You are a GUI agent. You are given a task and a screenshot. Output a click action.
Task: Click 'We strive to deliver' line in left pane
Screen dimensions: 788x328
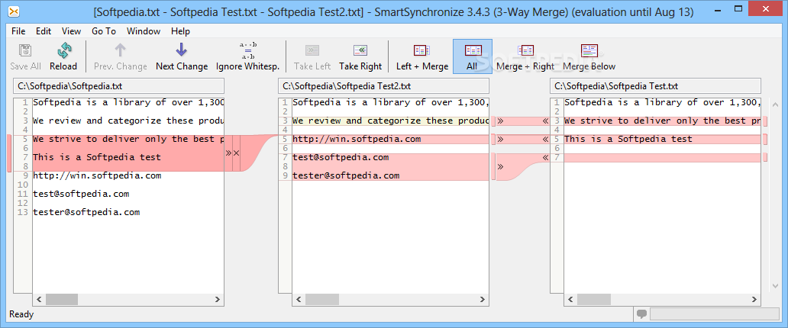click(128, 139)
